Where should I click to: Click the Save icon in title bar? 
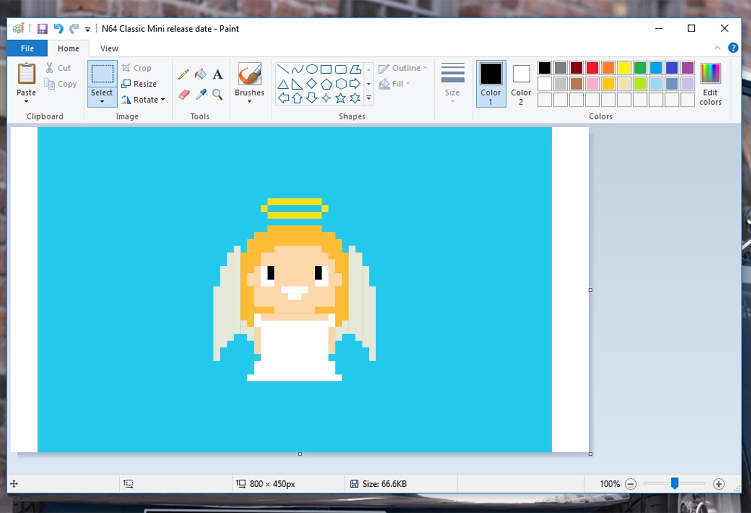point(43,29)
